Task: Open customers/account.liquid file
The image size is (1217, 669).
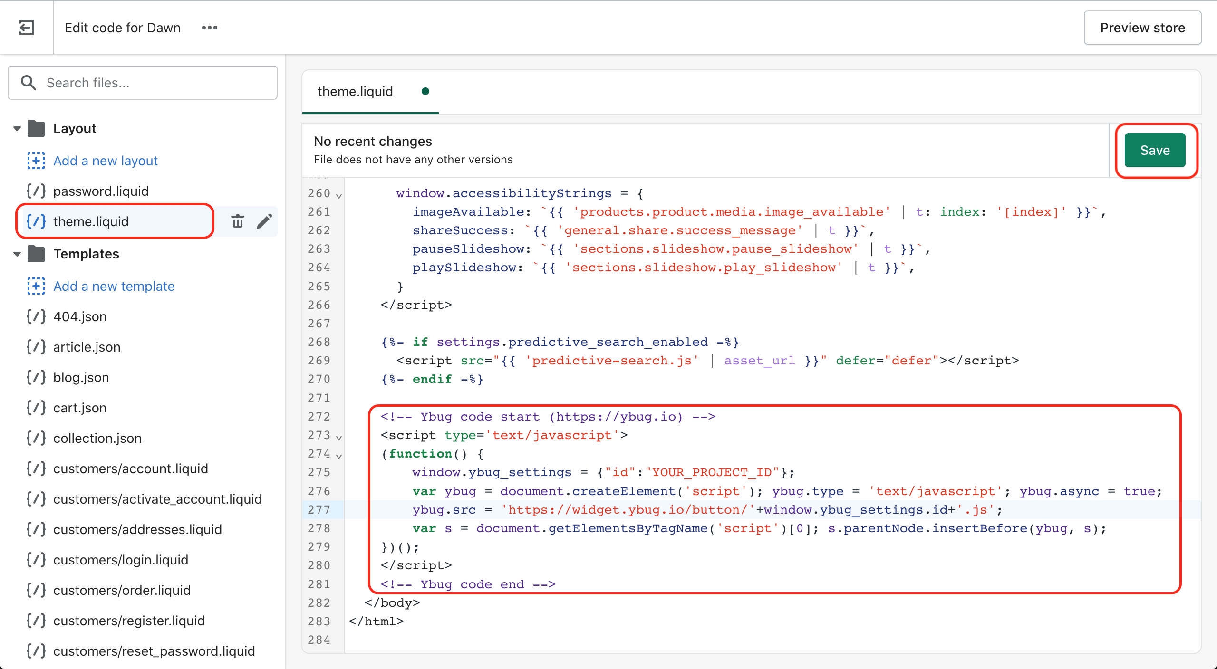Action: point(131,468)
